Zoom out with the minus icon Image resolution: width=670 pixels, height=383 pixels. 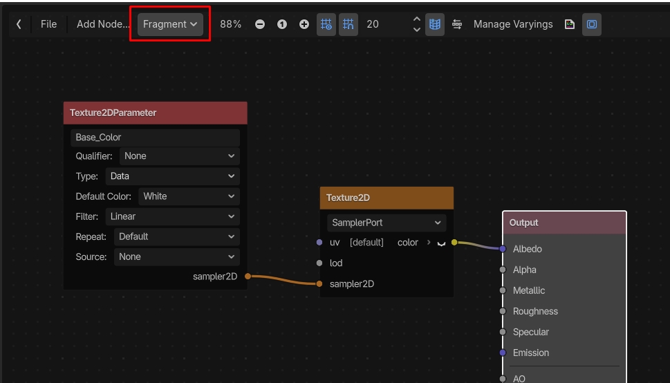point(260,24)
